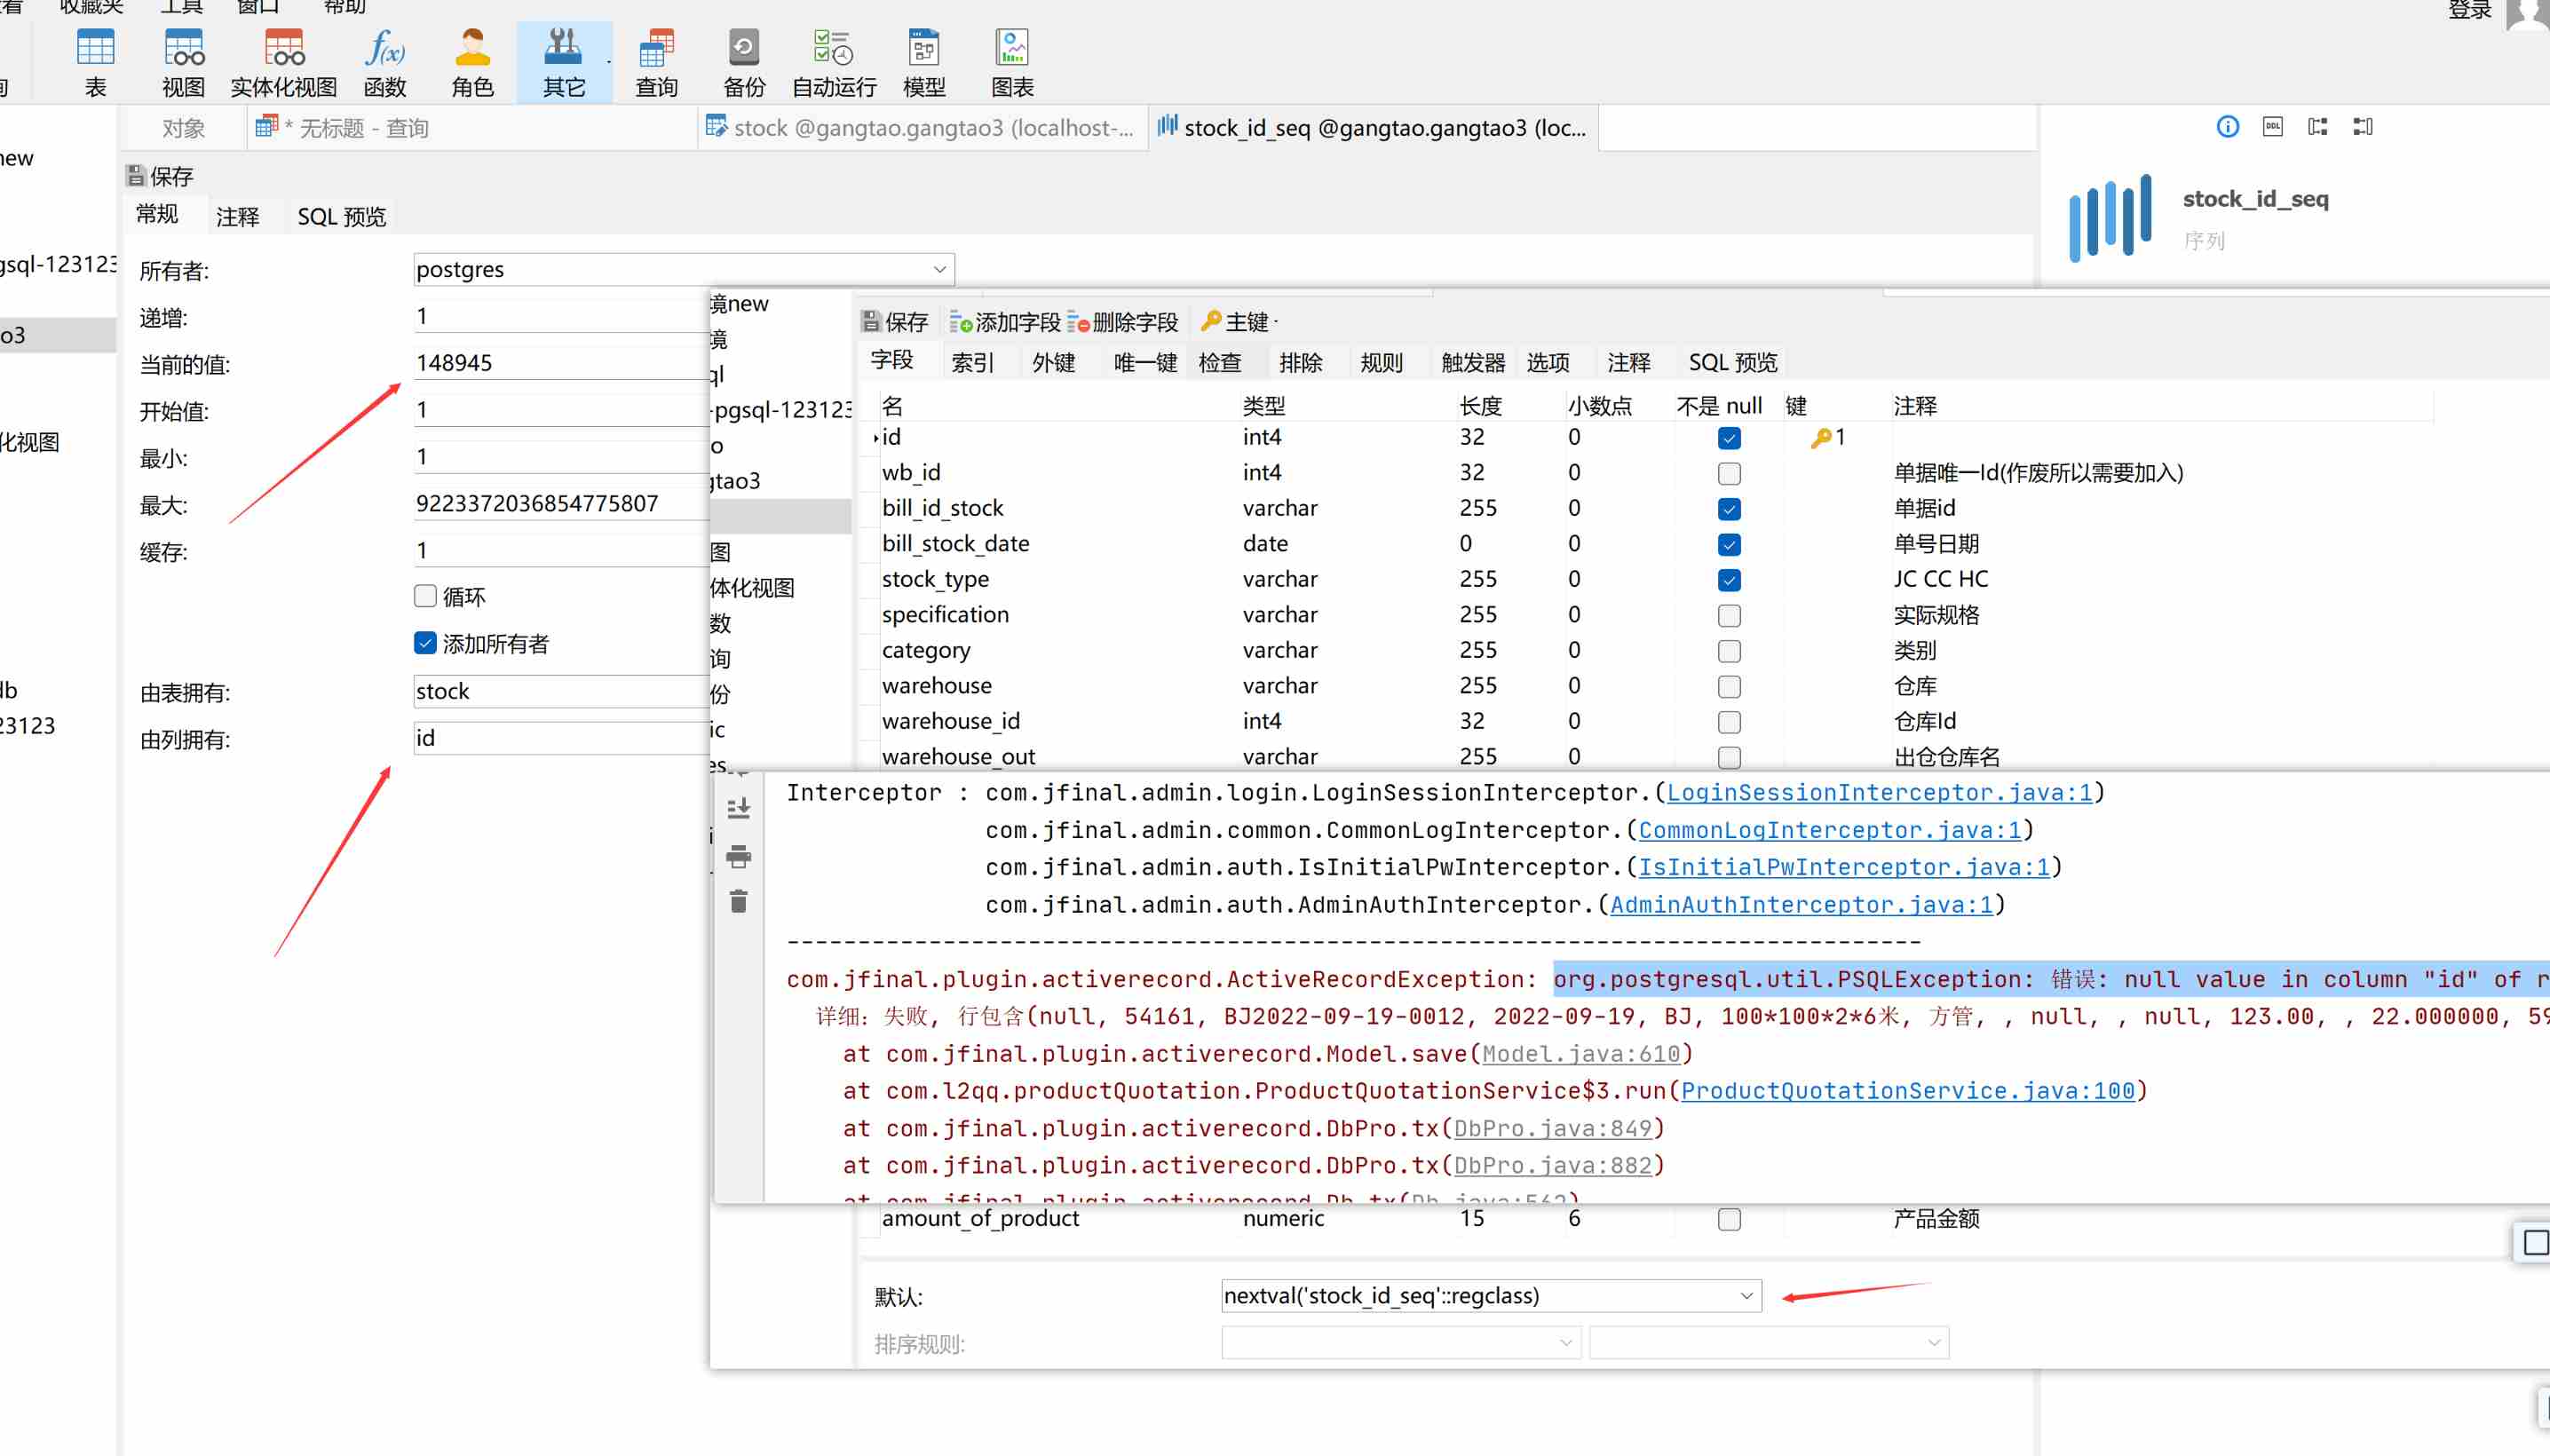The width and height of the screenshot is (2550, 1456).
Task: Open the 对象 (Objects) tab
Action: [x=183, y=128]
